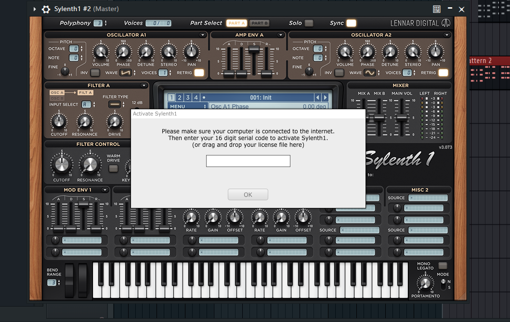This screenshot has width=510, height=322.
Task: Click the serial code input field
Action: coord(248,161)
